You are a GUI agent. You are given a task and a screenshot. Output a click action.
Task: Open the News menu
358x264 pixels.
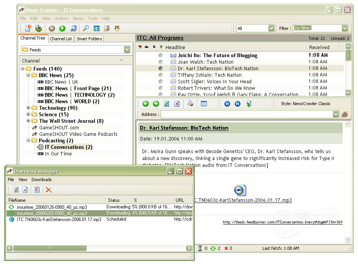pyautogui.click(x=78, y=18)
